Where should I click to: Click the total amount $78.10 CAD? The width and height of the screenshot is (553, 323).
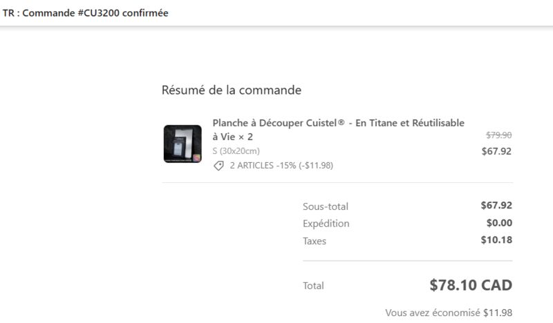[471, 285]
